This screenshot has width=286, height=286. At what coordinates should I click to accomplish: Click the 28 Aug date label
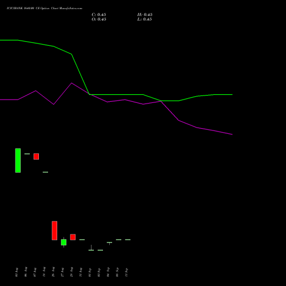click(x=71, y=272)
